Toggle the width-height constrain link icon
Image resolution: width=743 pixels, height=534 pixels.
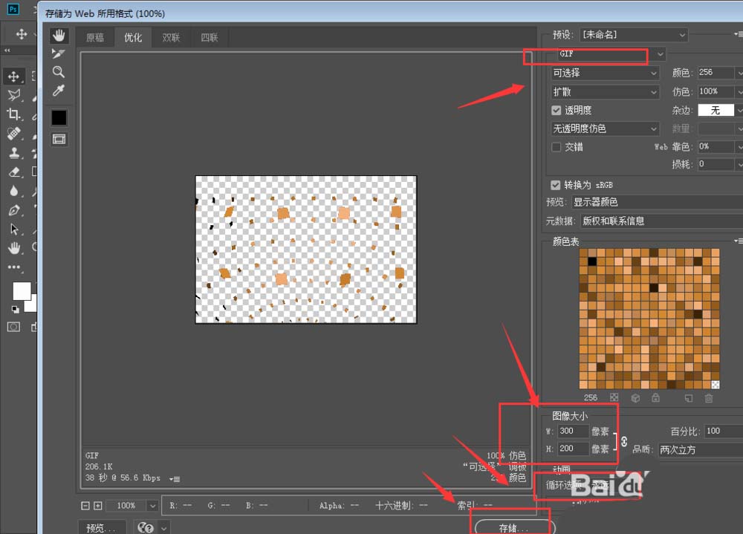pyautogui.click(x=624, y=441)
